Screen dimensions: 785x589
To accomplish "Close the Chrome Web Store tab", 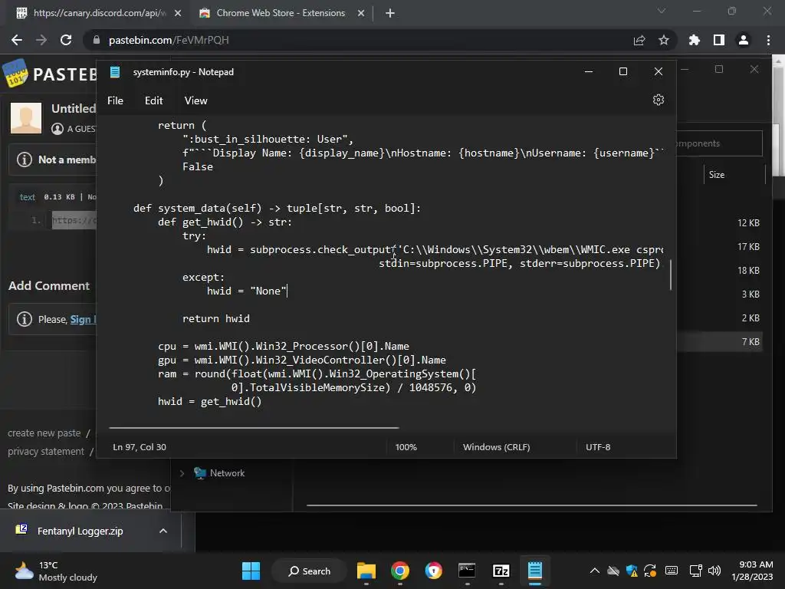I will pyautogui.click(x=361, y=13).
